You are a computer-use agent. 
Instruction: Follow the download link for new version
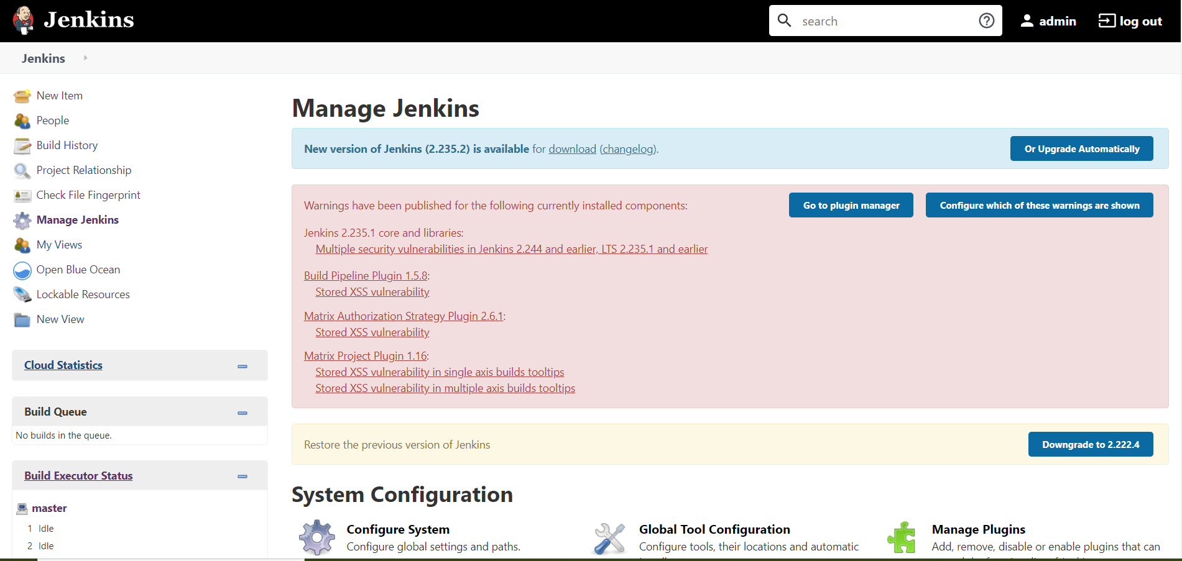[x=572, y=149]
